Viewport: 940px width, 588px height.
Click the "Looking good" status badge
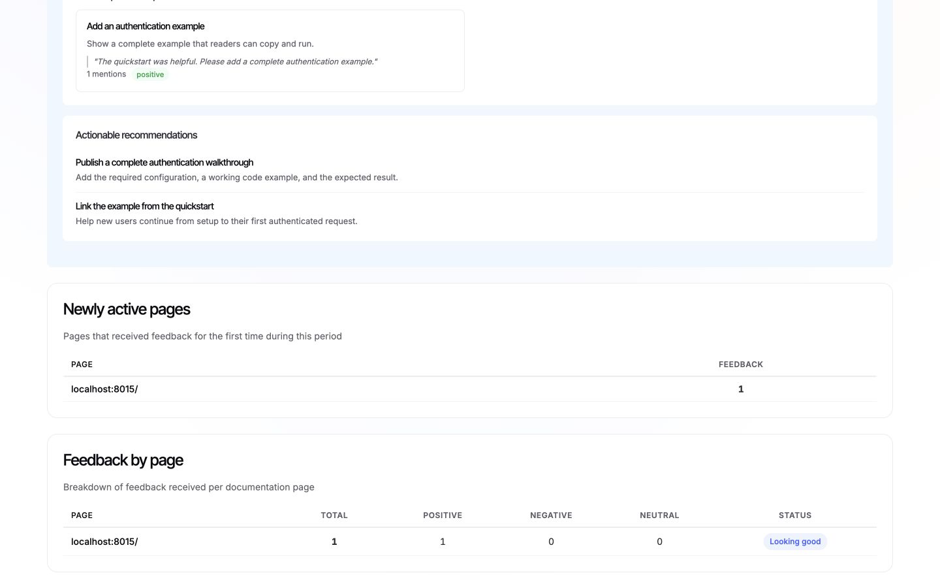[x=795, y=542]
